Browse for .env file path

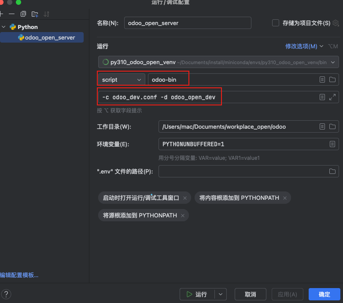pyautogui.click(x=332, y=171)
